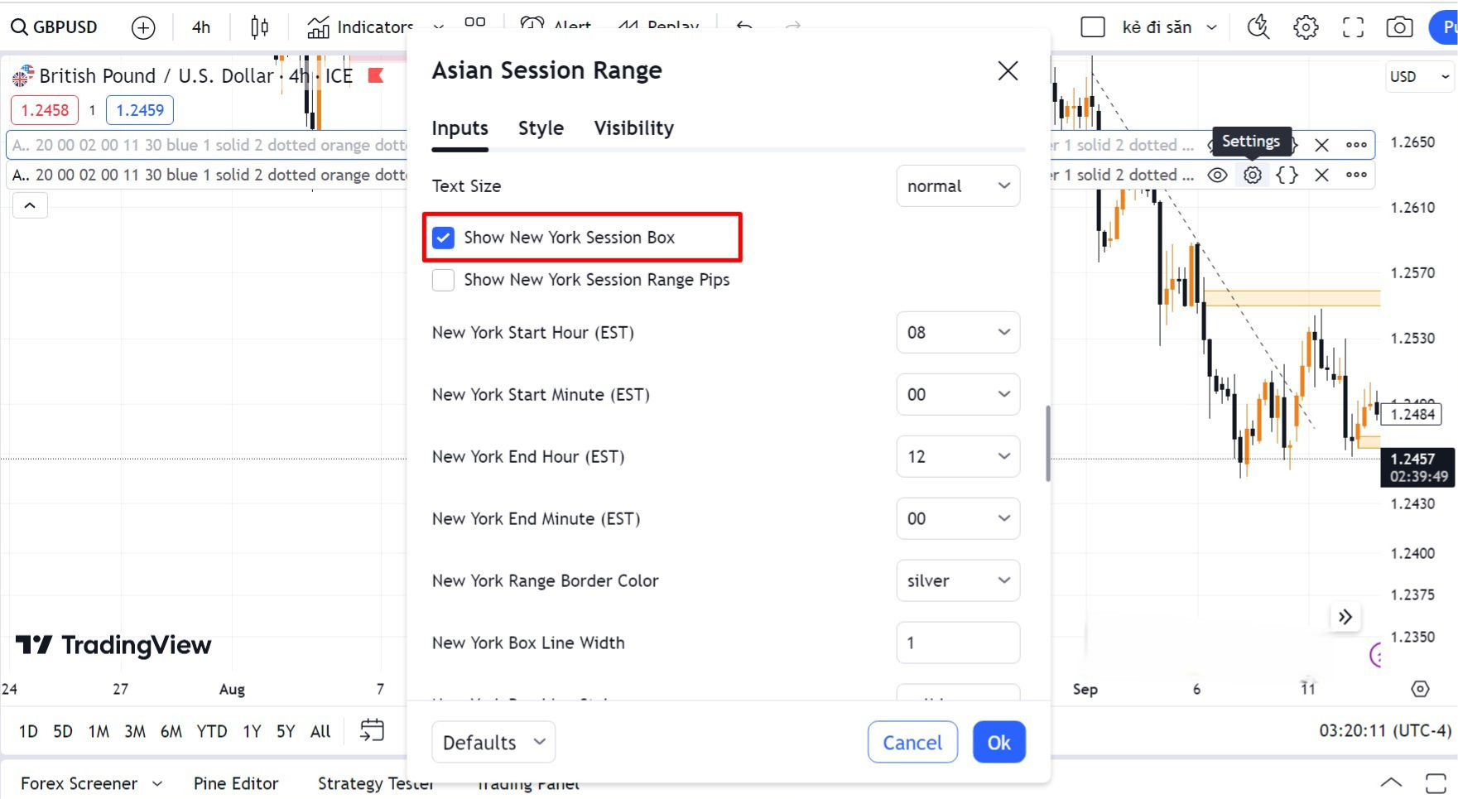This screenshot has width=1458, height=799.
Task: Toggle indicator visibility eye icon
Action: (x=1217, y=175)
